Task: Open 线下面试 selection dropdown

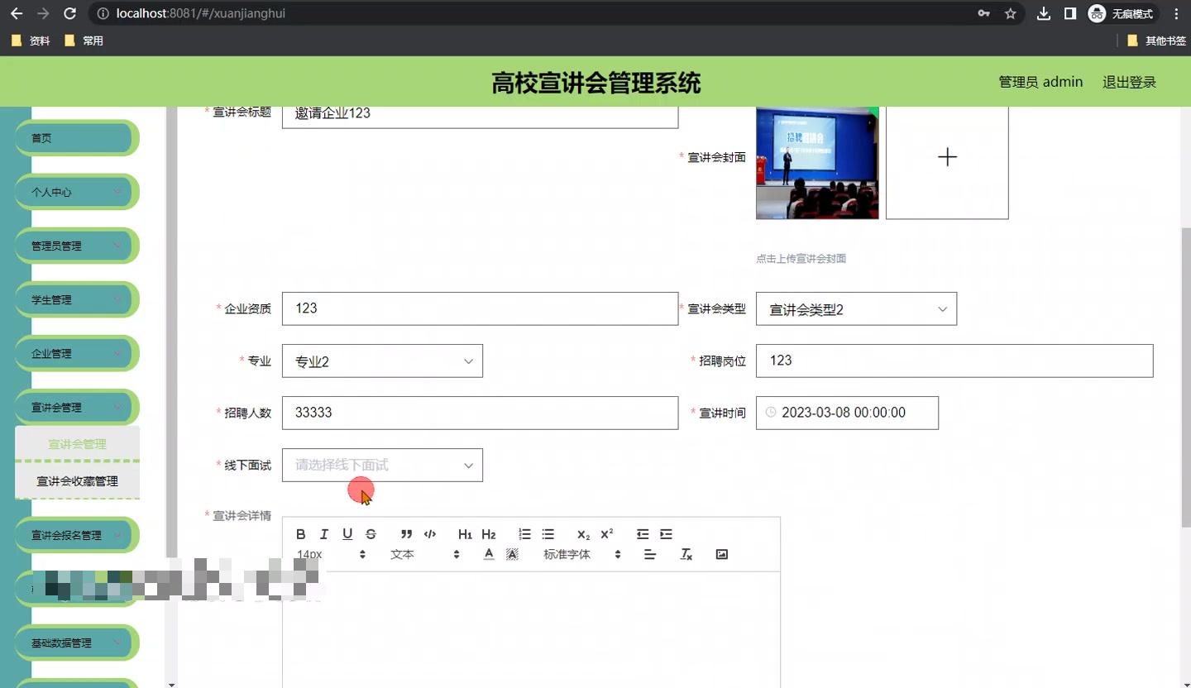Action: point(382,465)
